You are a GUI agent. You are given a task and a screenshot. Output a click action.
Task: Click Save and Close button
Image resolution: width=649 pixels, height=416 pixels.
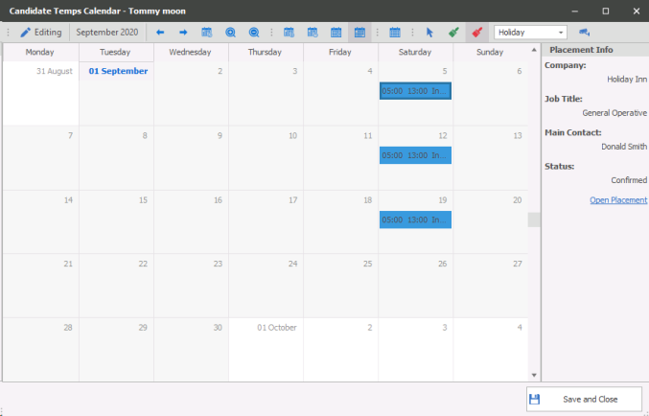[582, 399]
